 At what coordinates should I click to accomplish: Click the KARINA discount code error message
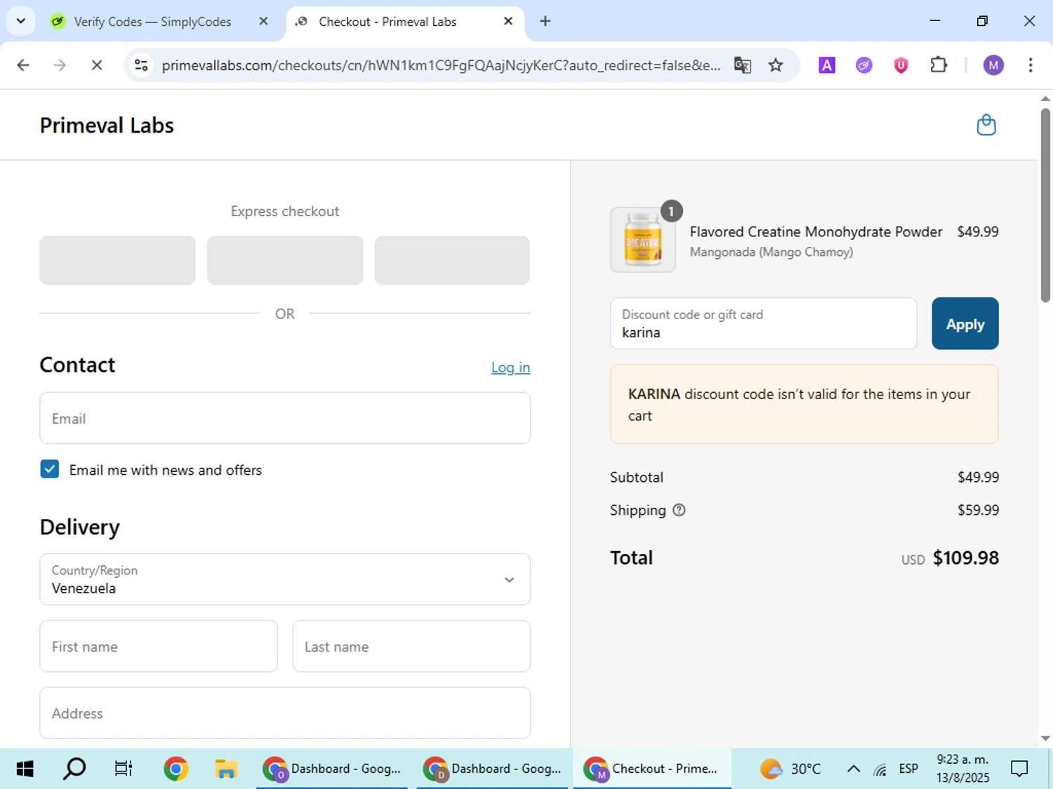tap(804, 404)
